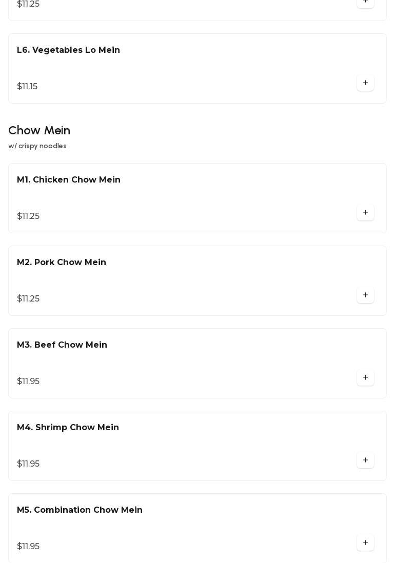This screenshot has width=395, height=563.
Task: Click the price under Chicken Chow Mein
Action: tap(28, 216)
